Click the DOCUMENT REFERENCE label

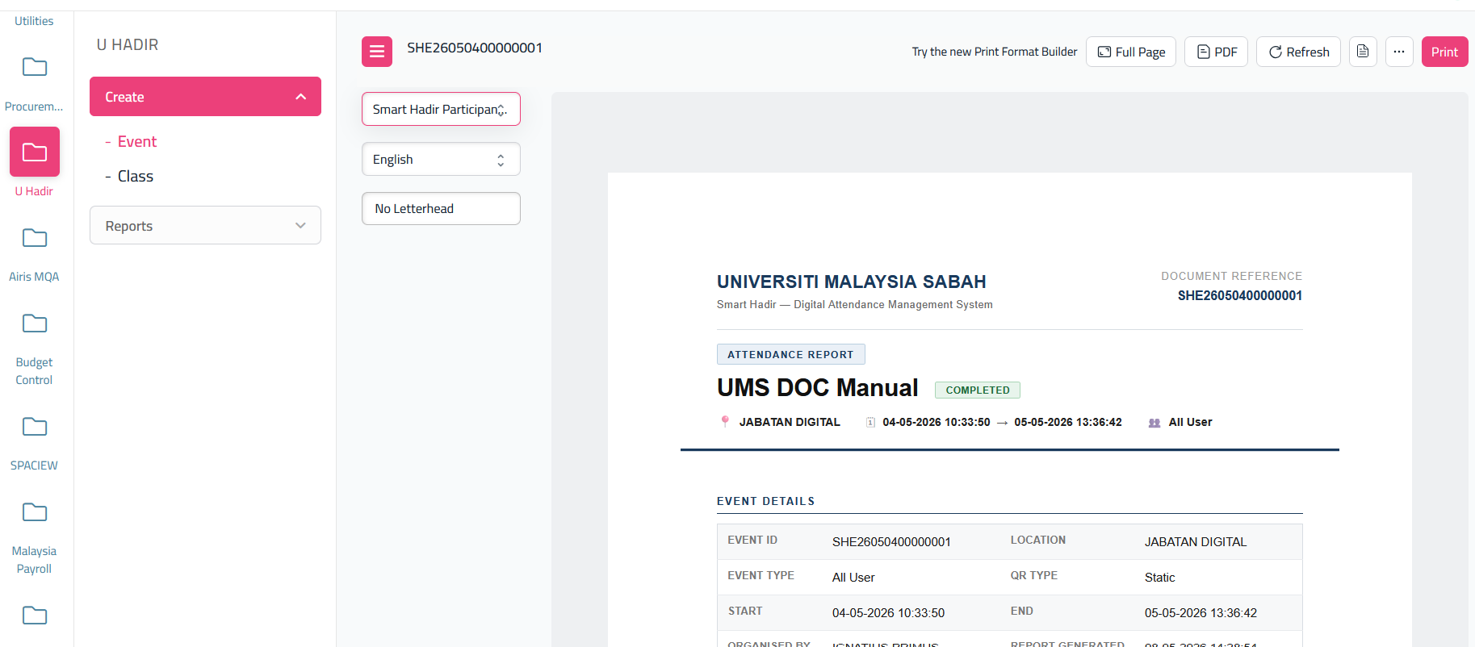pyautogui.click(x=1232, y=276)
